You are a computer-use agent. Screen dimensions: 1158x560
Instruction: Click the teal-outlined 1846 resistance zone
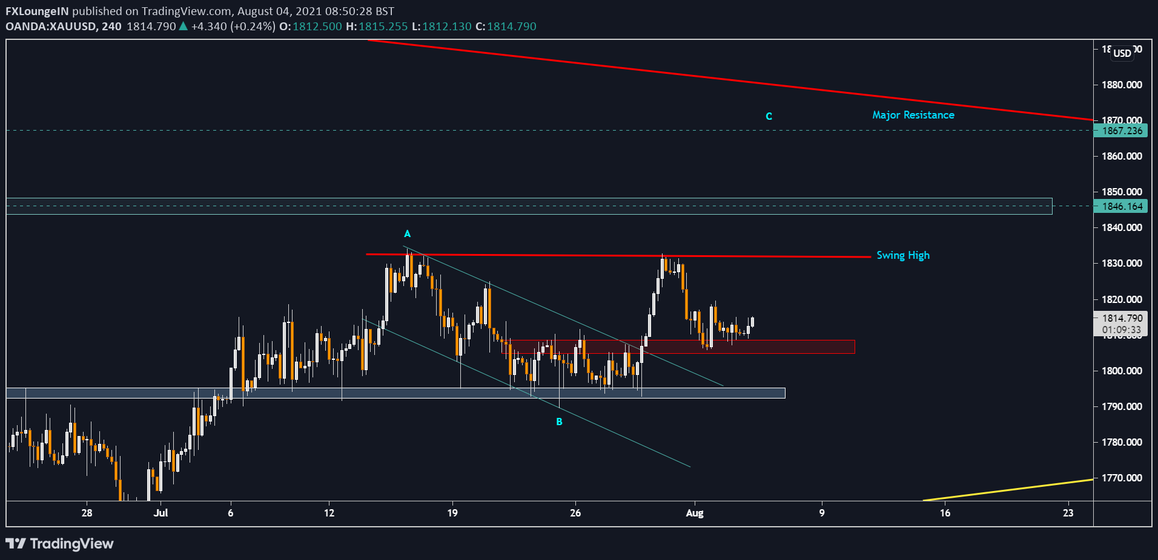(529, 206)
